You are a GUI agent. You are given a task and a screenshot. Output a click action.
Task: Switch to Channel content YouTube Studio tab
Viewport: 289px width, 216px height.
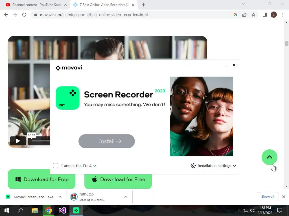[x=35, y=5]
